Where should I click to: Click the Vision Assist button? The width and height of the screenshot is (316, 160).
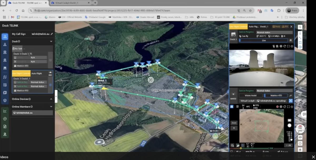coord(250,95)
